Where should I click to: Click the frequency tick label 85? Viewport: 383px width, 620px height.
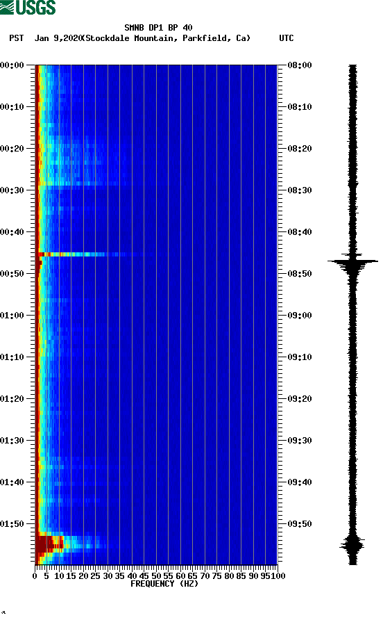coord(241,576)
